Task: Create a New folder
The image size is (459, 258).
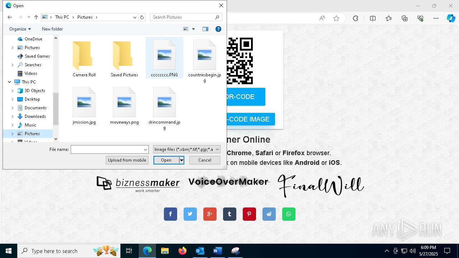Action: 52,29
